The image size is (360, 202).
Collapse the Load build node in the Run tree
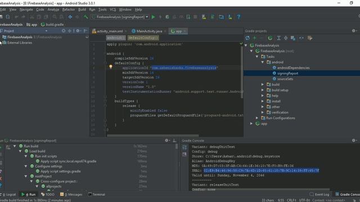[20, 151]
